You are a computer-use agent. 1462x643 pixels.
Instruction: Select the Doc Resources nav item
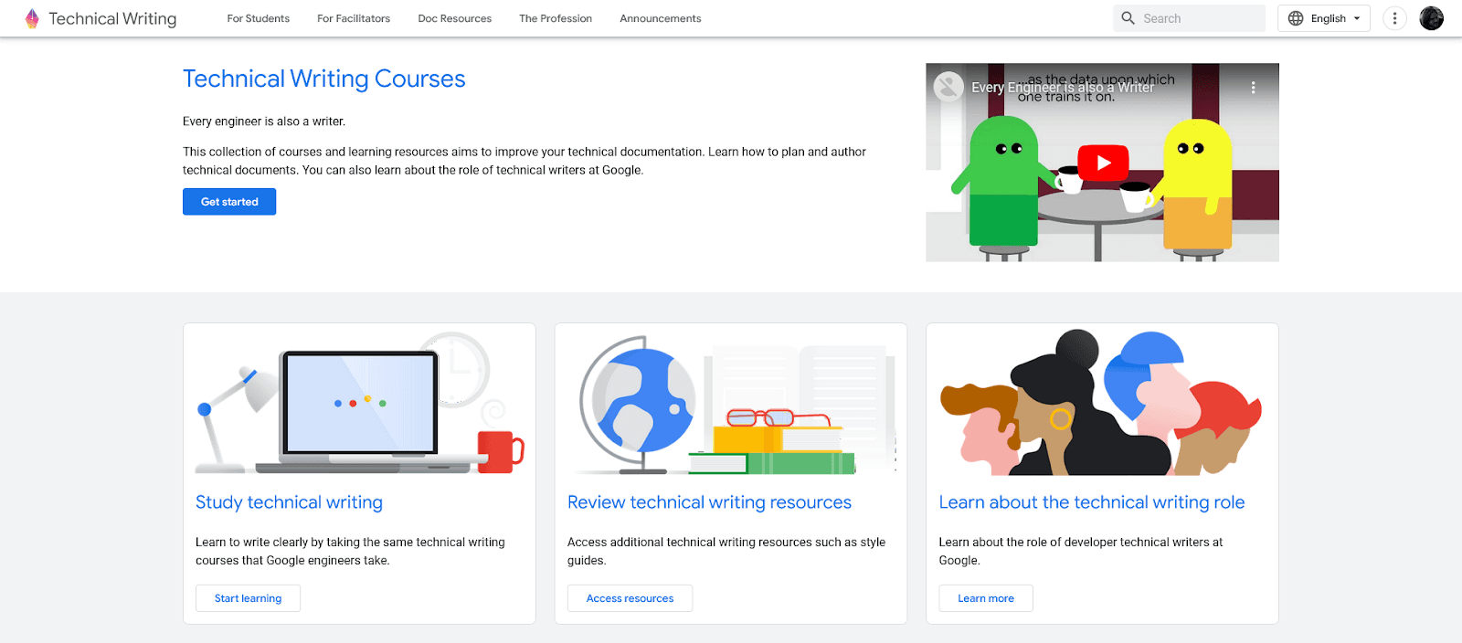(x=454, y=18)
